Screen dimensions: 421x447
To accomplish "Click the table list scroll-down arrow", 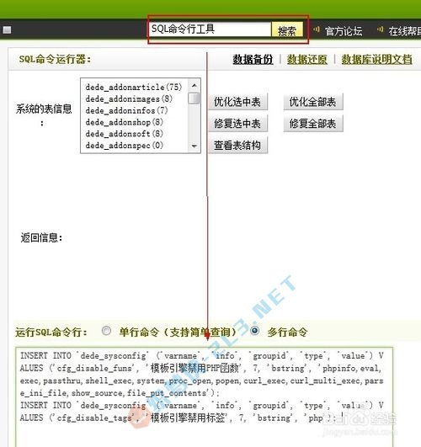I will point(195,146).
